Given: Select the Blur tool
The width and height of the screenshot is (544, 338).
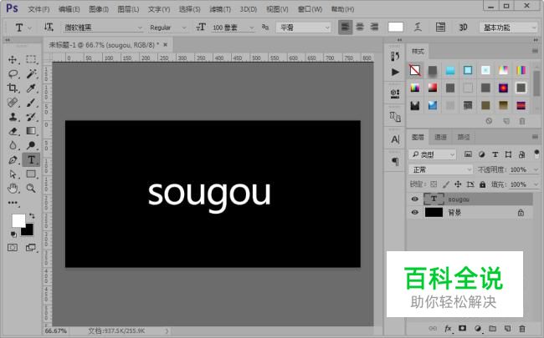Looking at the screenshot, I should point(13,145).
